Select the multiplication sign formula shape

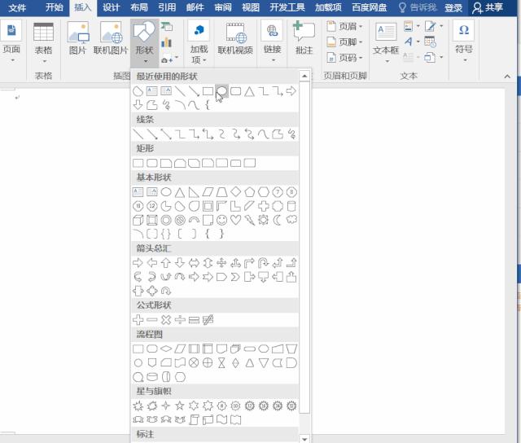point(166,320)
